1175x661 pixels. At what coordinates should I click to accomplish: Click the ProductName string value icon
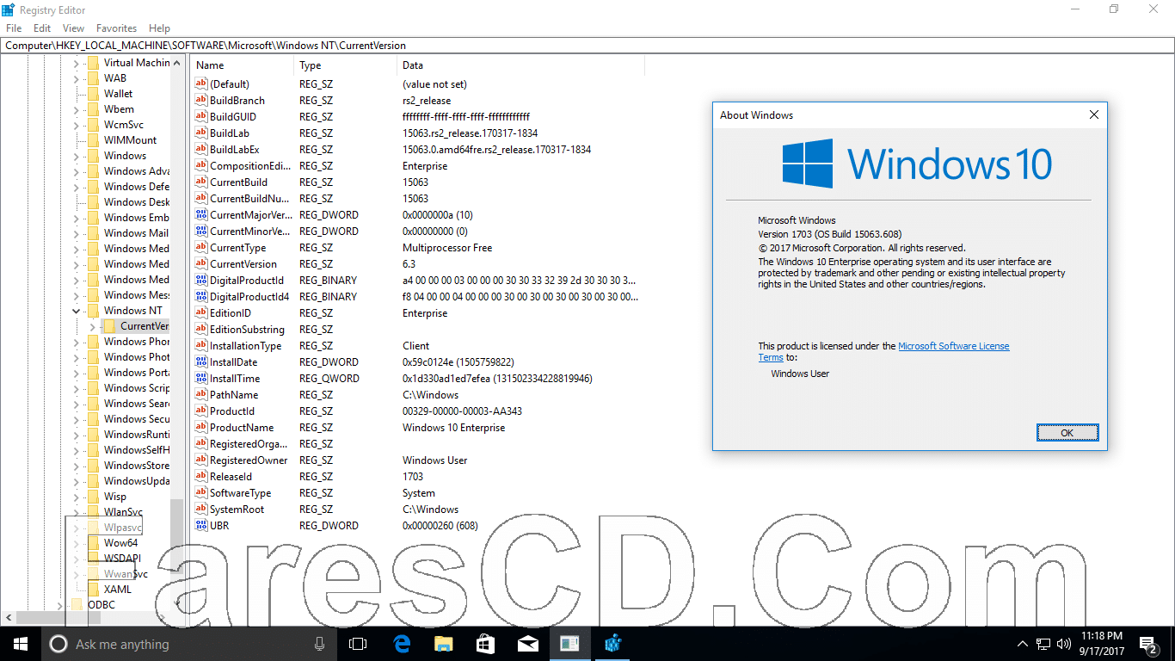[202, 428]
